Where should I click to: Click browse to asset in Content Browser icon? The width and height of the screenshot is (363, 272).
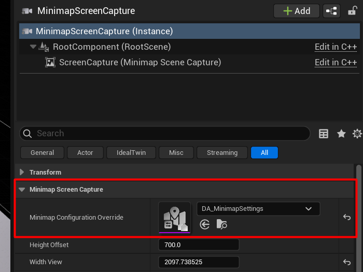[222, 224]
